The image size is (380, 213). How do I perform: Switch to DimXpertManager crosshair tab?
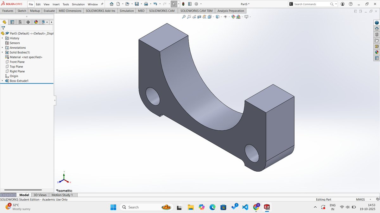pos(28,22)
